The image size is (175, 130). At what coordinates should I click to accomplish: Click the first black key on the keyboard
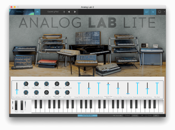pyautogui.click(x=36, y=104)
